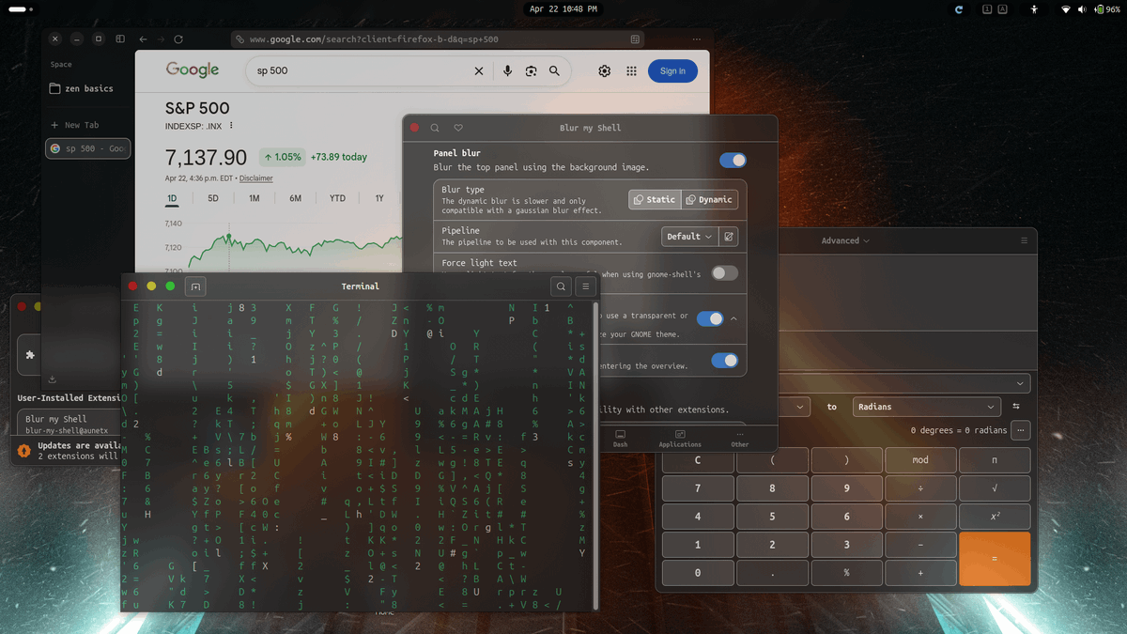Image resolution: width=1127 pixels, height=634 pixels.
Task: Open the accessibility menu in top bar
Action: 1034,8
